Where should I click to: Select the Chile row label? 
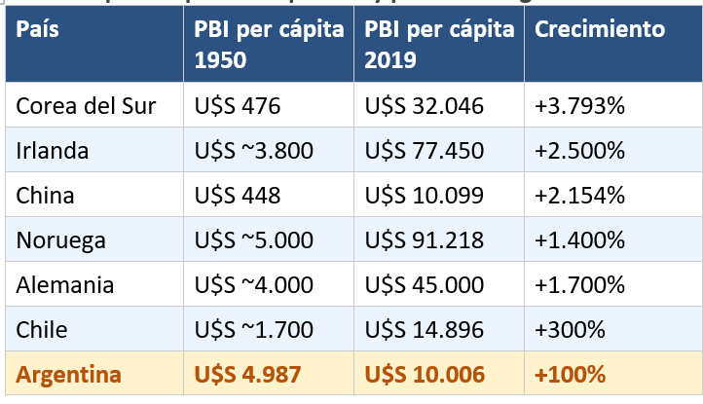pyautogui.click(x=42, y=329)
